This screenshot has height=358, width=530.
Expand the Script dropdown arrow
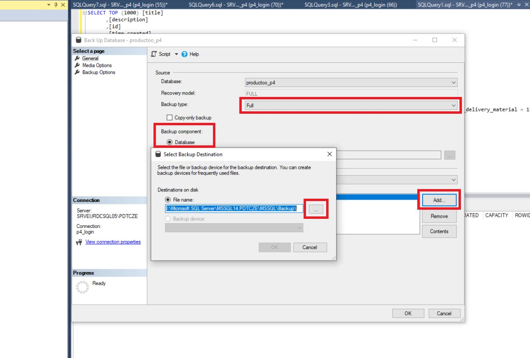(176, 54)
